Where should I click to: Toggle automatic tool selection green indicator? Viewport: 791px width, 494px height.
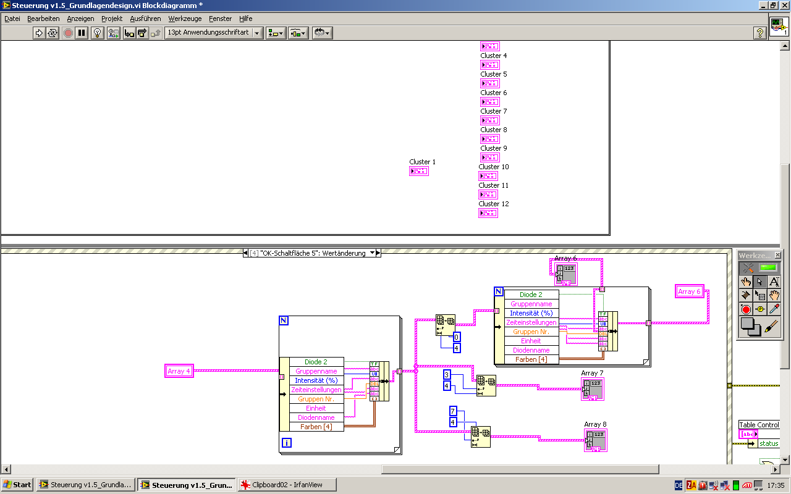(768, 267)
